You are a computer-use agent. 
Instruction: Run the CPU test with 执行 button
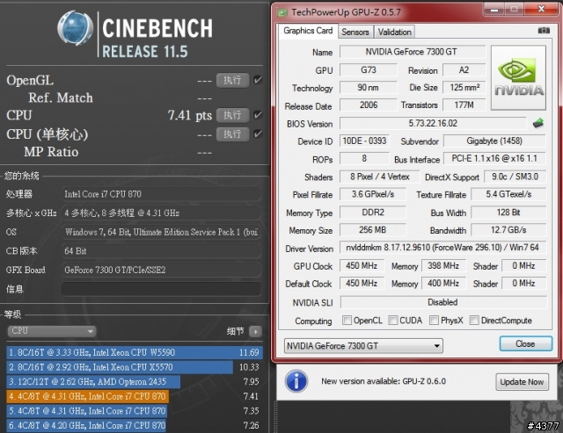coord(232,115)
